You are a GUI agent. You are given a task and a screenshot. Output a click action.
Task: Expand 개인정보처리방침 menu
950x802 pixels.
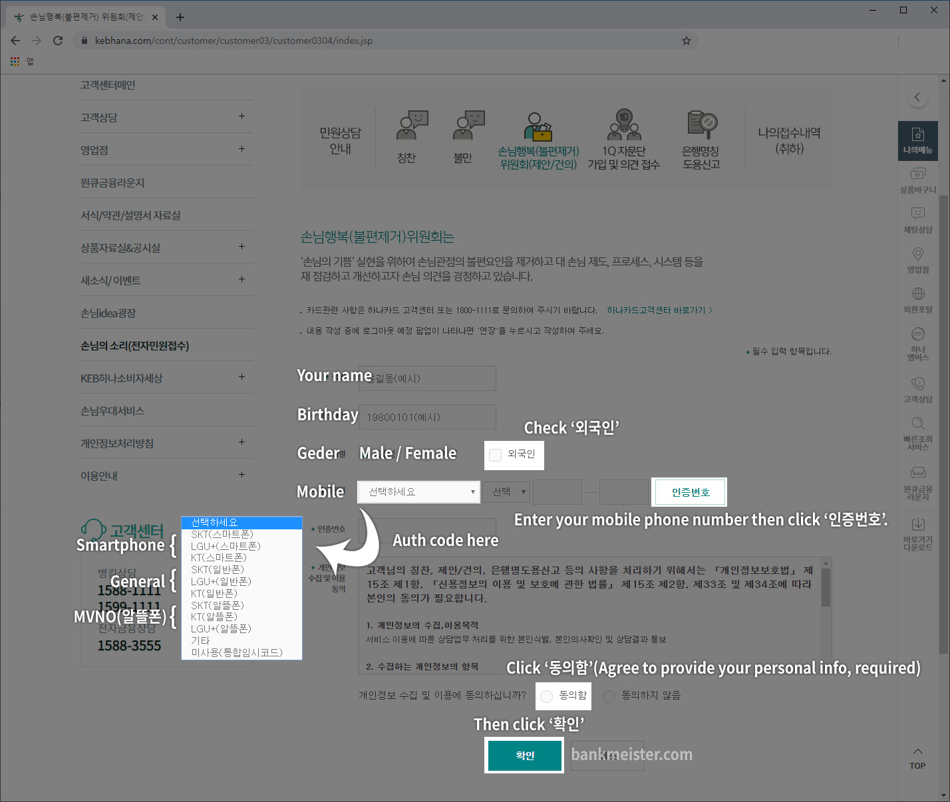[x=241, y=442]
